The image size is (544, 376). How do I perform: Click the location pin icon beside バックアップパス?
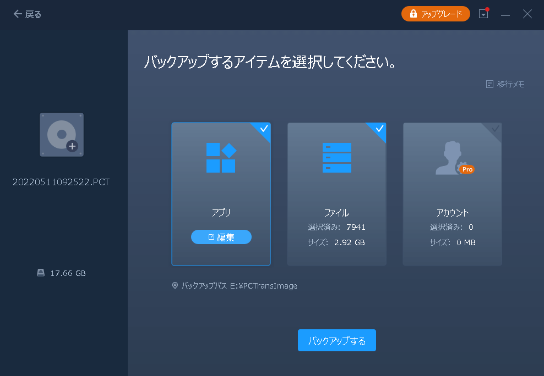175,286
